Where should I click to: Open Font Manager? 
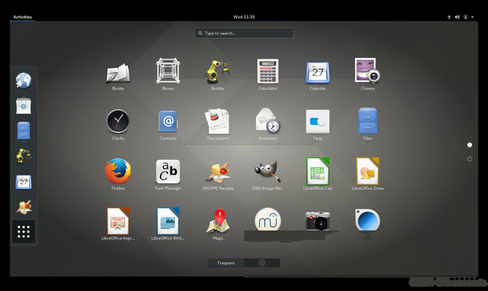pos(168,172)
